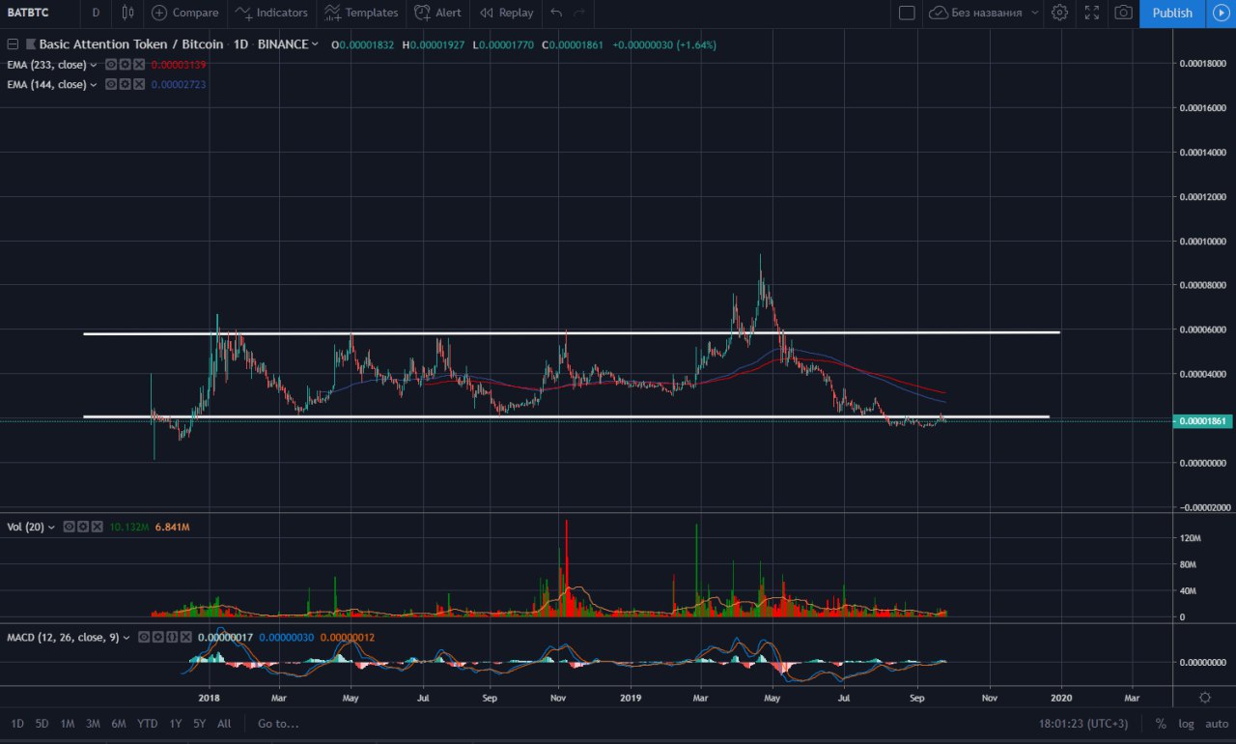
Task: Open Compare symbol dialog
Action: [x=185, y=13]
